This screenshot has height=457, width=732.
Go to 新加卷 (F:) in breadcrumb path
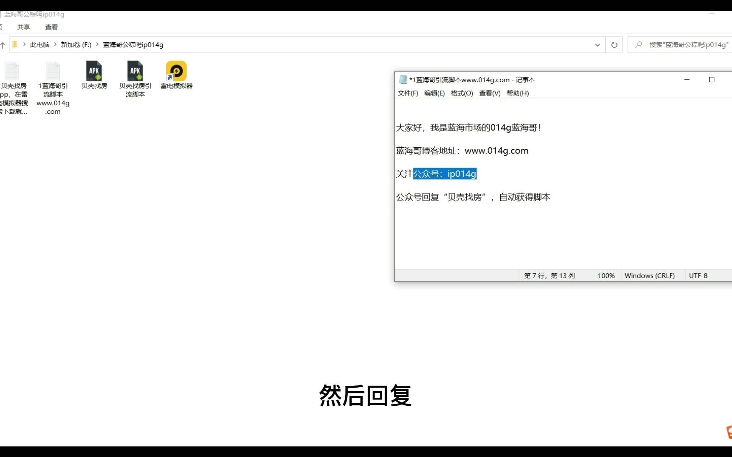(76, 44)
